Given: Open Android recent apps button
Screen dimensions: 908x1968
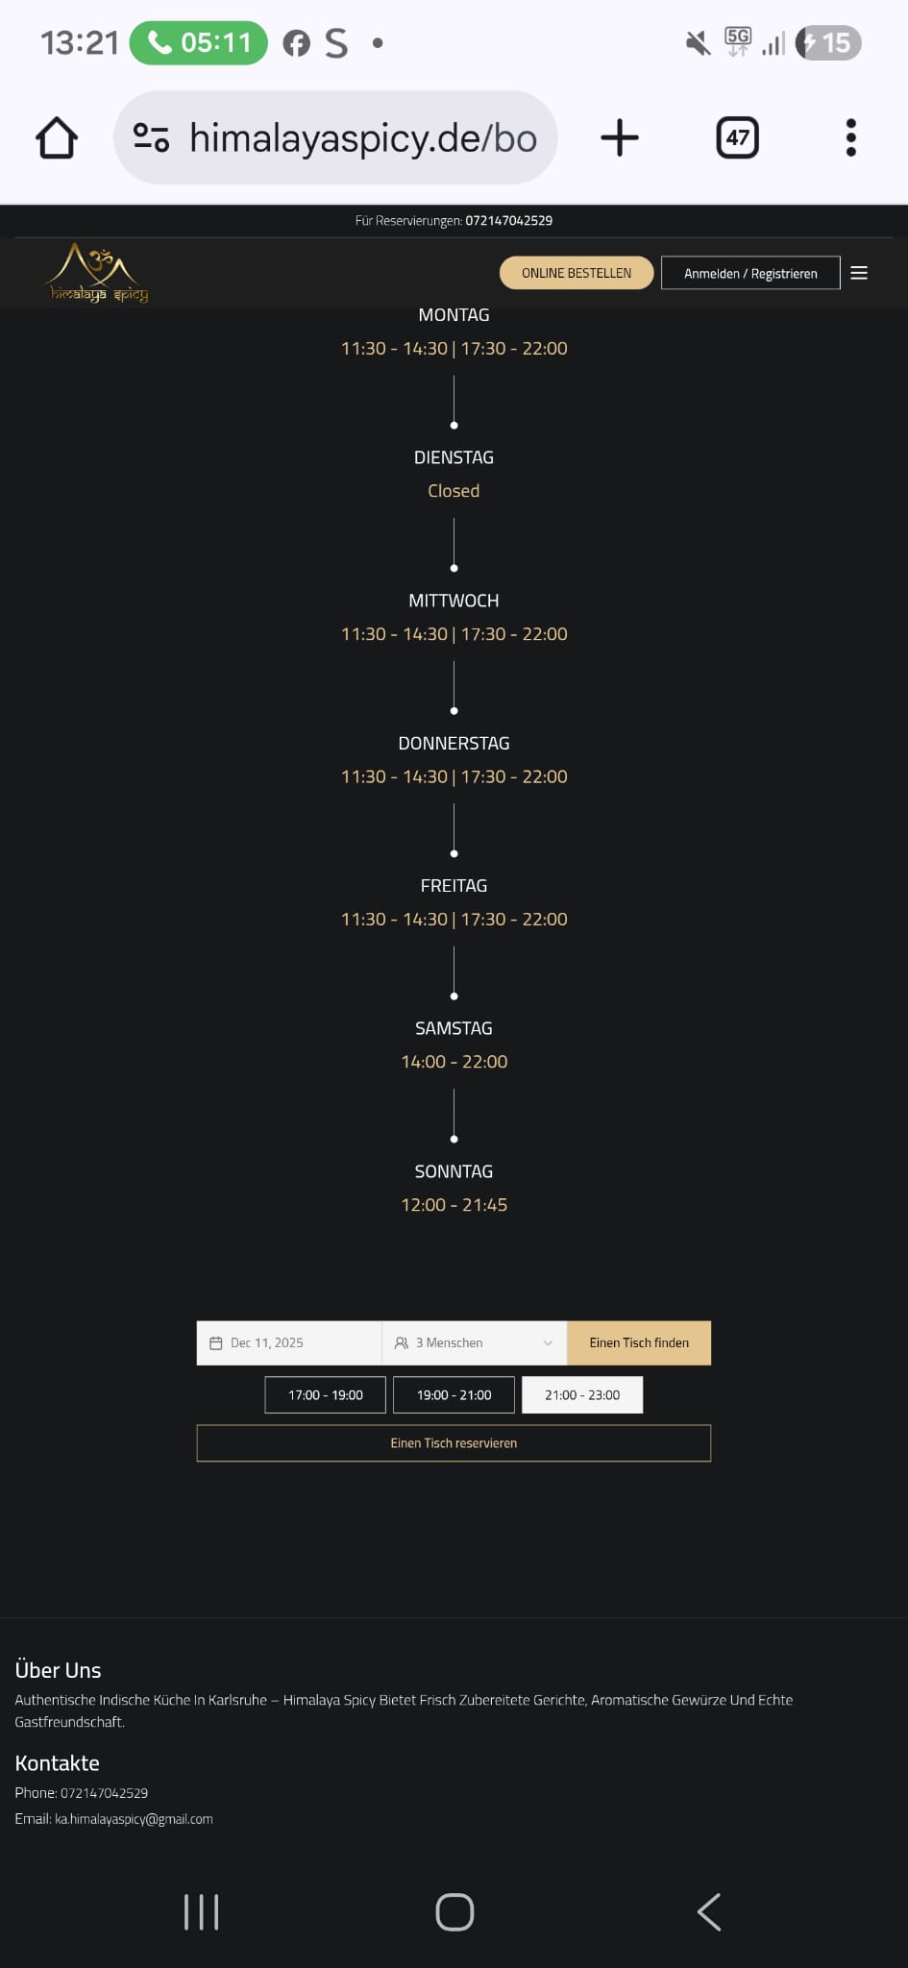Looking at the screenshot, I should 201,1912.
